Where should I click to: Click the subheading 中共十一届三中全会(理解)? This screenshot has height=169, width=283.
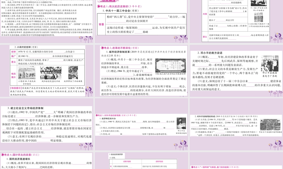pyautogui.click(x=121, y=11)
